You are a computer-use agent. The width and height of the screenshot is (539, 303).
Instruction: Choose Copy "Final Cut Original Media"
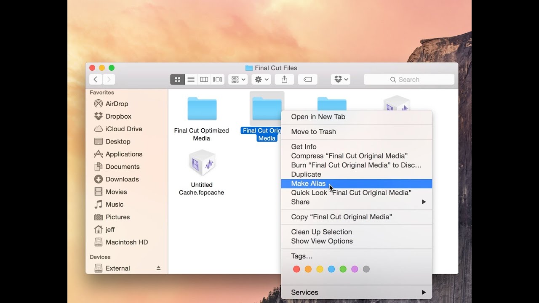click(x=356, y=217)
